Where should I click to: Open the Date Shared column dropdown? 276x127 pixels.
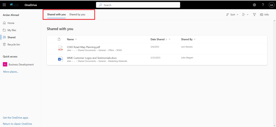pyautogui.click(x=170, y=39)
